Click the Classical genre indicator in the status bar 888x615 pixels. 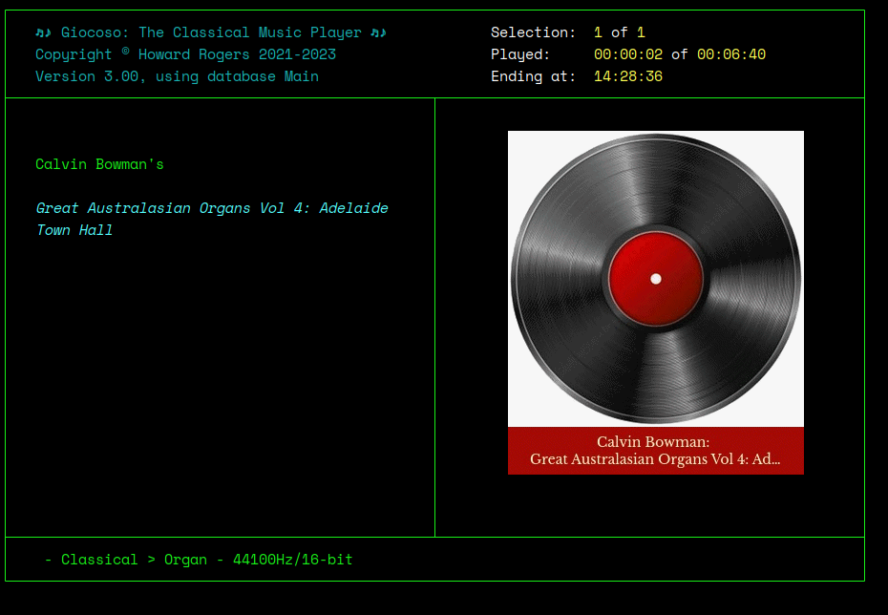(98, 560)
